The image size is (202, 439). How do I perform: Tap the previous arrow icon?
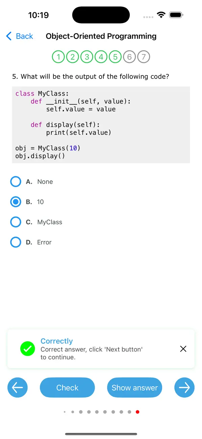pos(17,387)
